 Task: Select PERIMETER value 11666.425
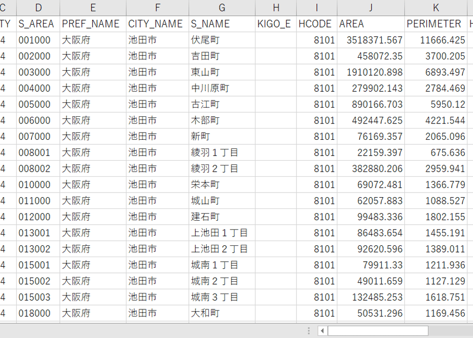pos(436,40)
